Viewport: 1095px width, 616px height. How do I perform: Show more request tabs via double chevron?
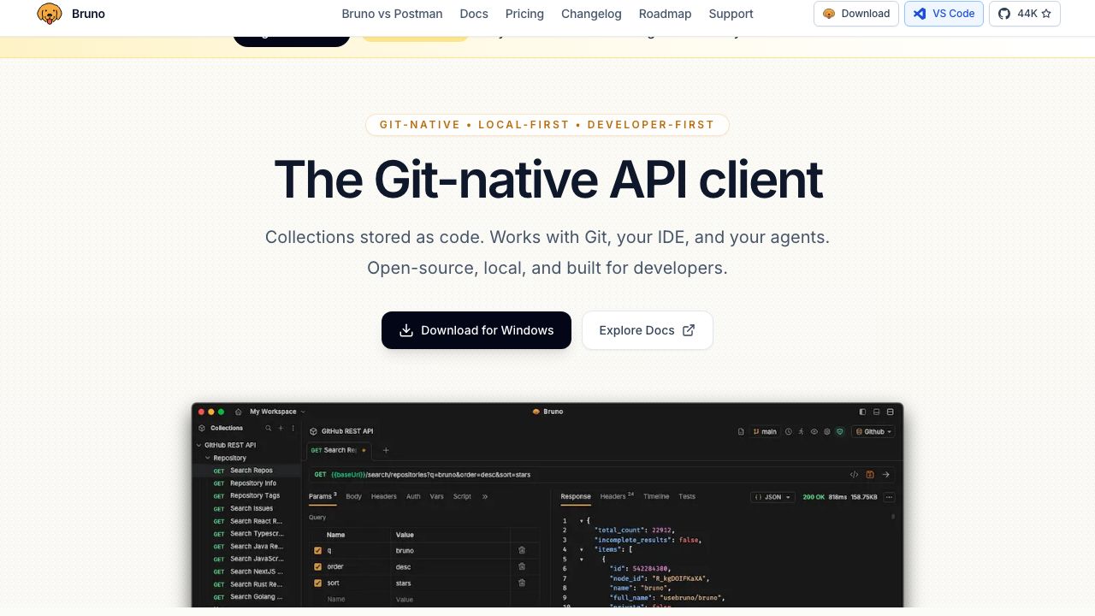click(485, 496)
